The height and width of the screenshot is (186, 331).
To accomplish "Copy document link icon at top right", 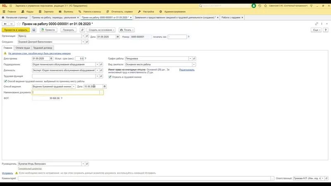I will coord(317,24).
